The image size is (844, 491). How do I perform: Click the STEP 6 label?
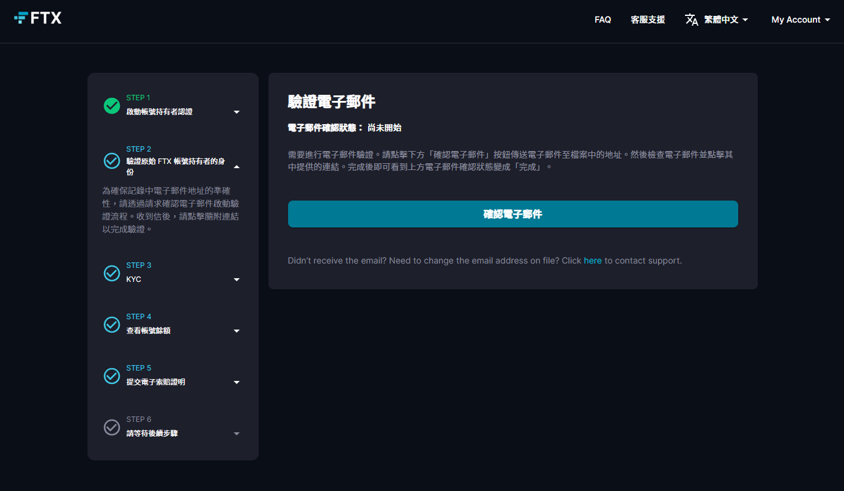tap(139, 419)
